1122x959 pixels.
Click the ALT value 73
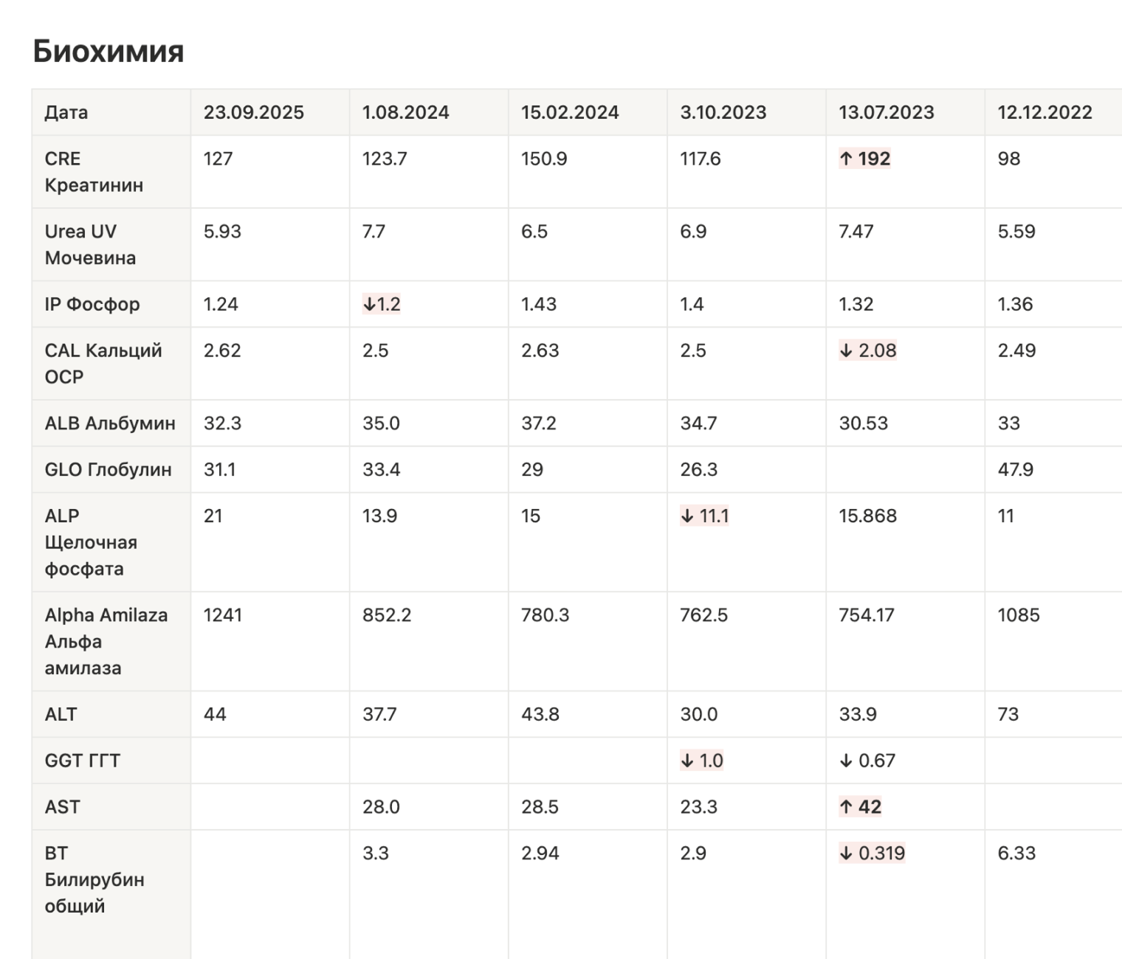tap(1008, 714)
